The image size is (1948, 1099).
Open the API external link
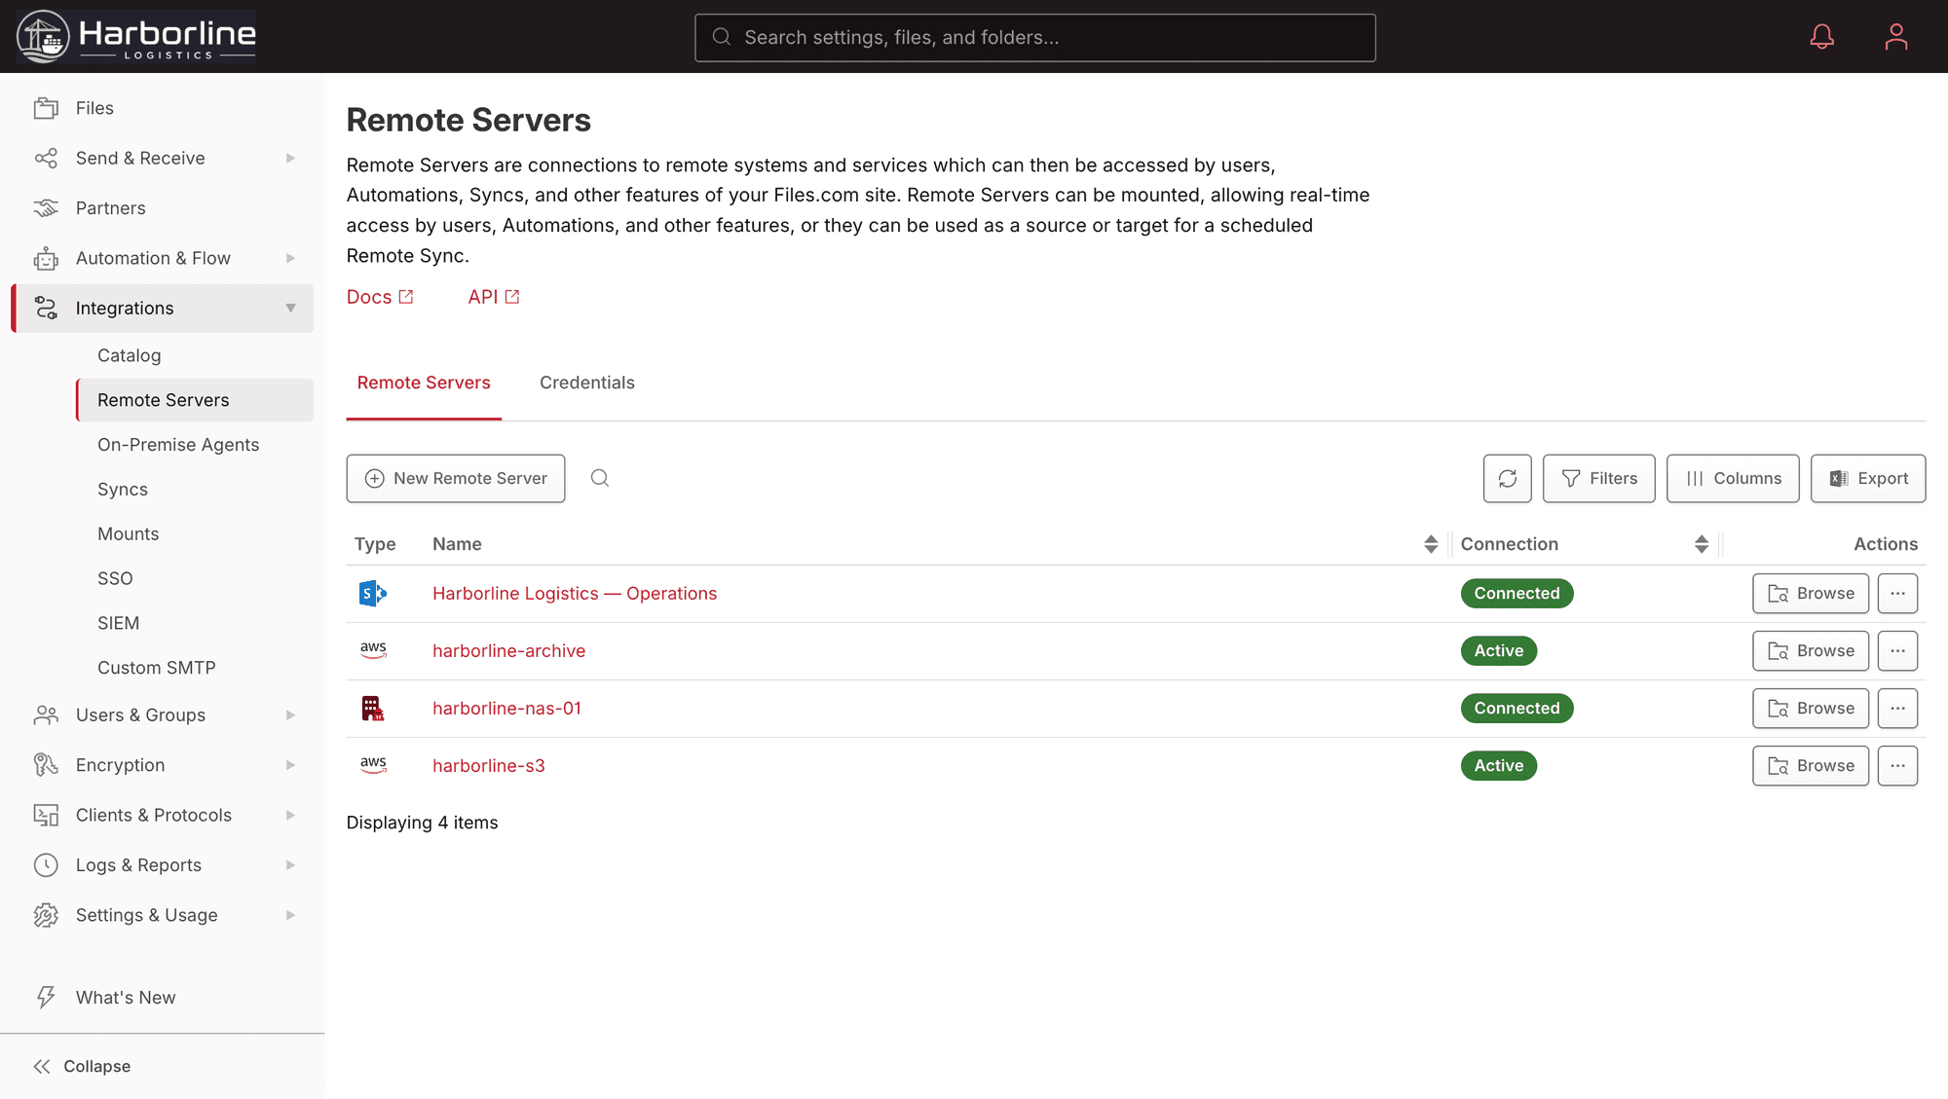[494, 297]
